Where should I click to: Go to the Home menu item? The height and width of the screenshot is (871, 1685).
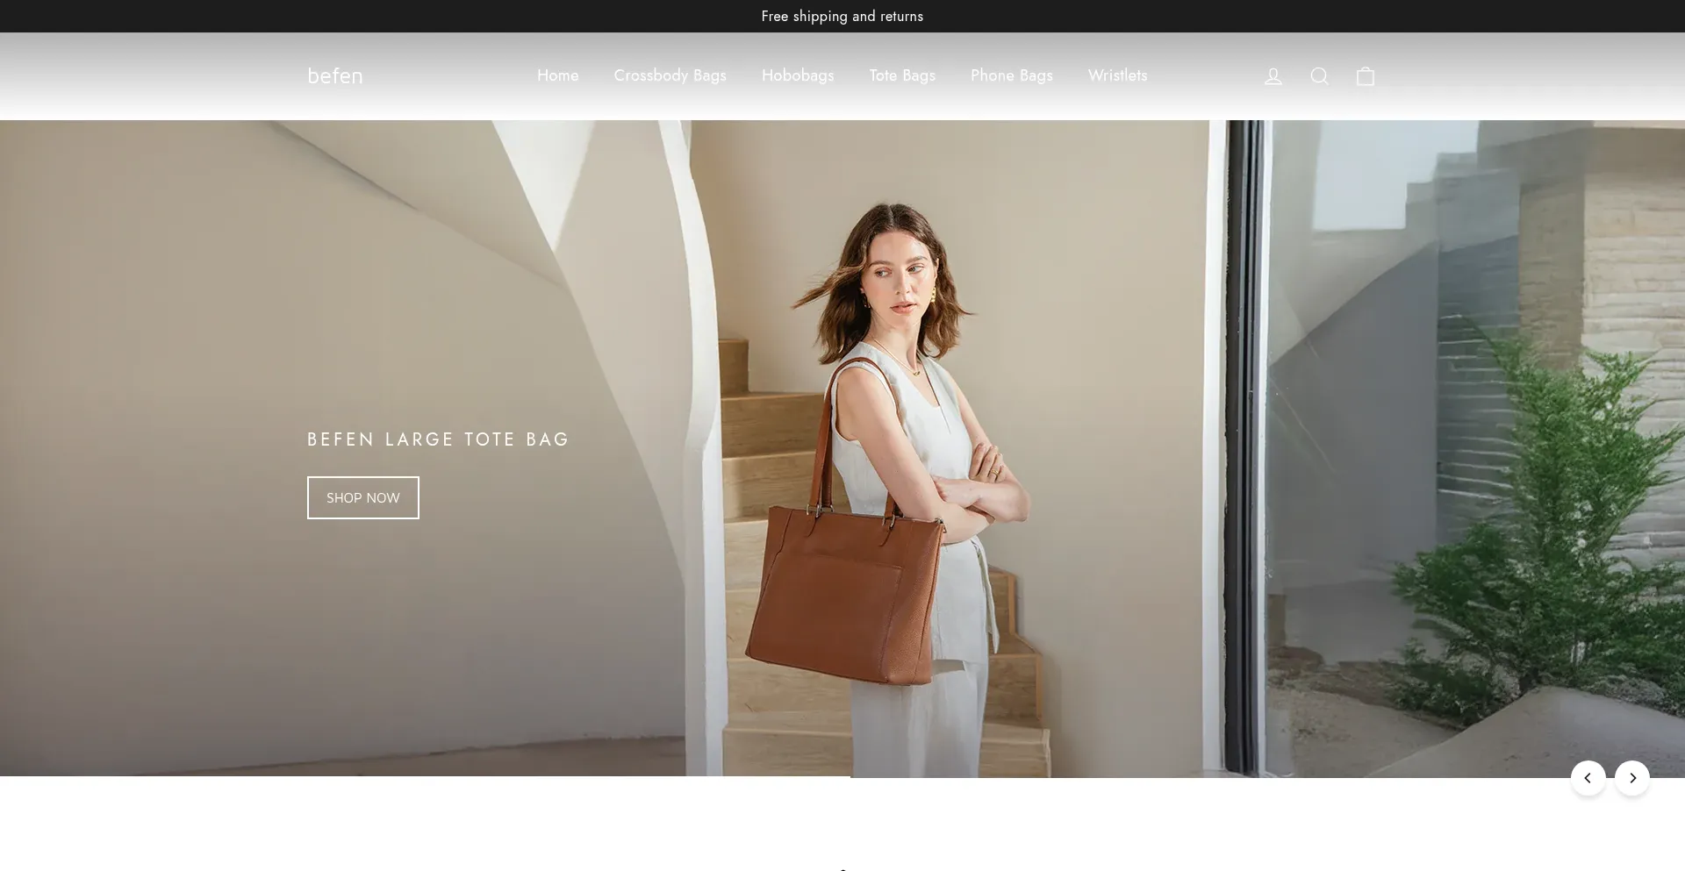pyautogui.click(x=558, y=75)
